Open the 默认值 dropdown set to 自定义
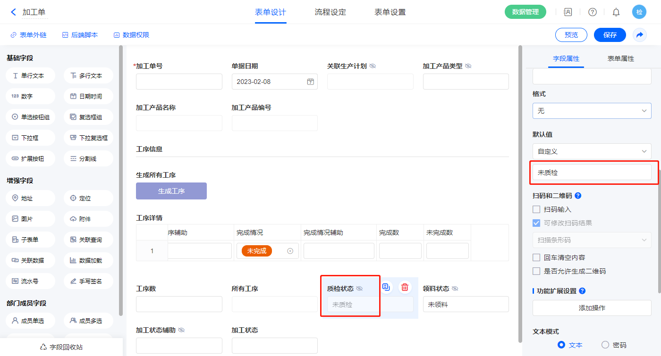This screenshot has height=356, width=661. pos(592,151)
